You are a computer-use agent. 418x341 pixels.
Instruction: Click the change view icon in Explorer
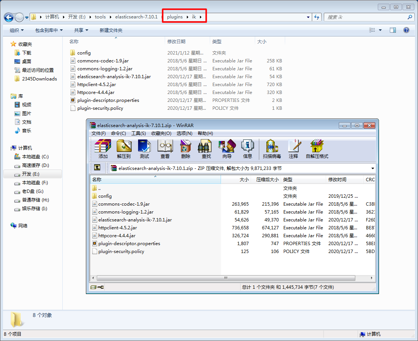point(372,30)
